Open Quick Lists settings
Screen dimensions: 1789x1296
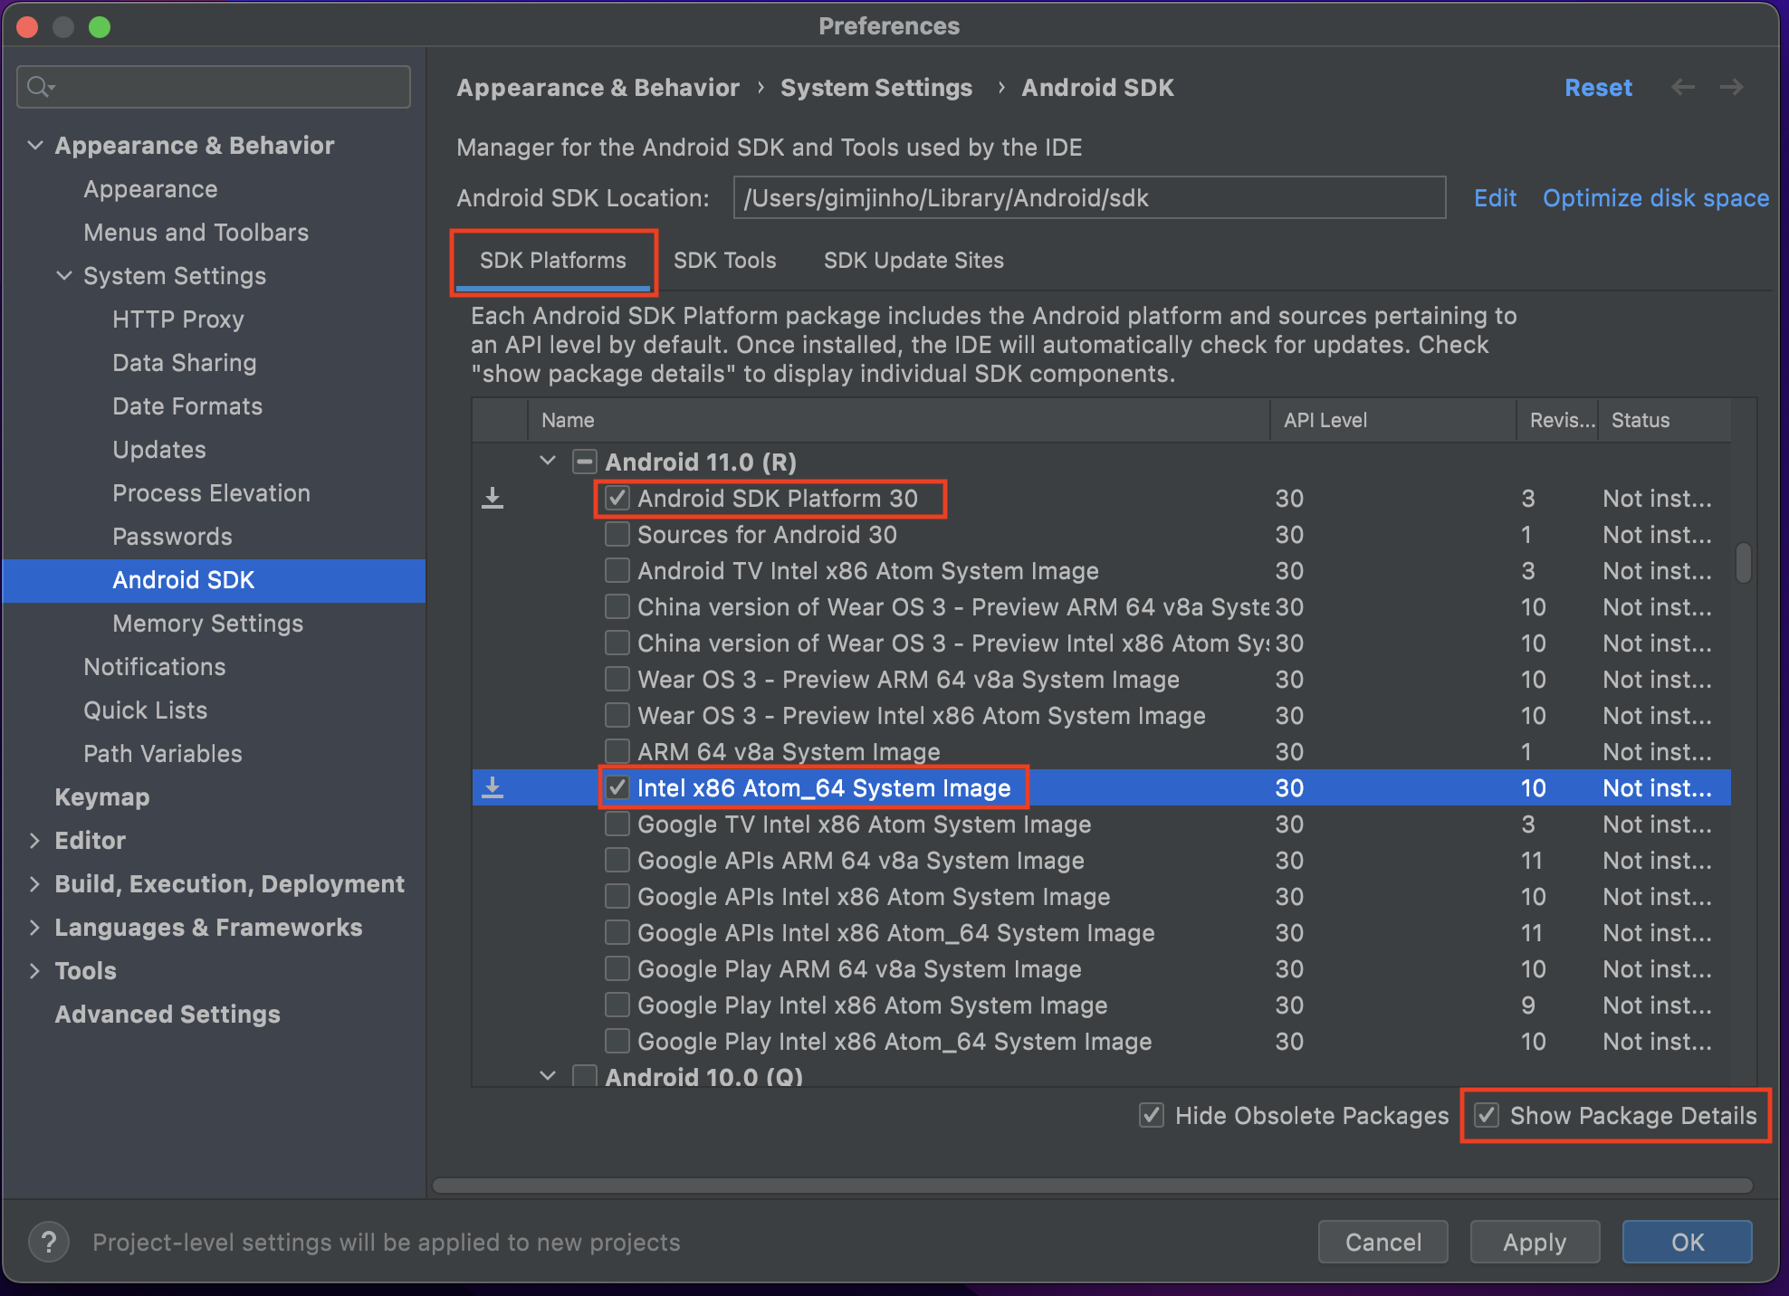pyautogui.click(x=145, y=710)
